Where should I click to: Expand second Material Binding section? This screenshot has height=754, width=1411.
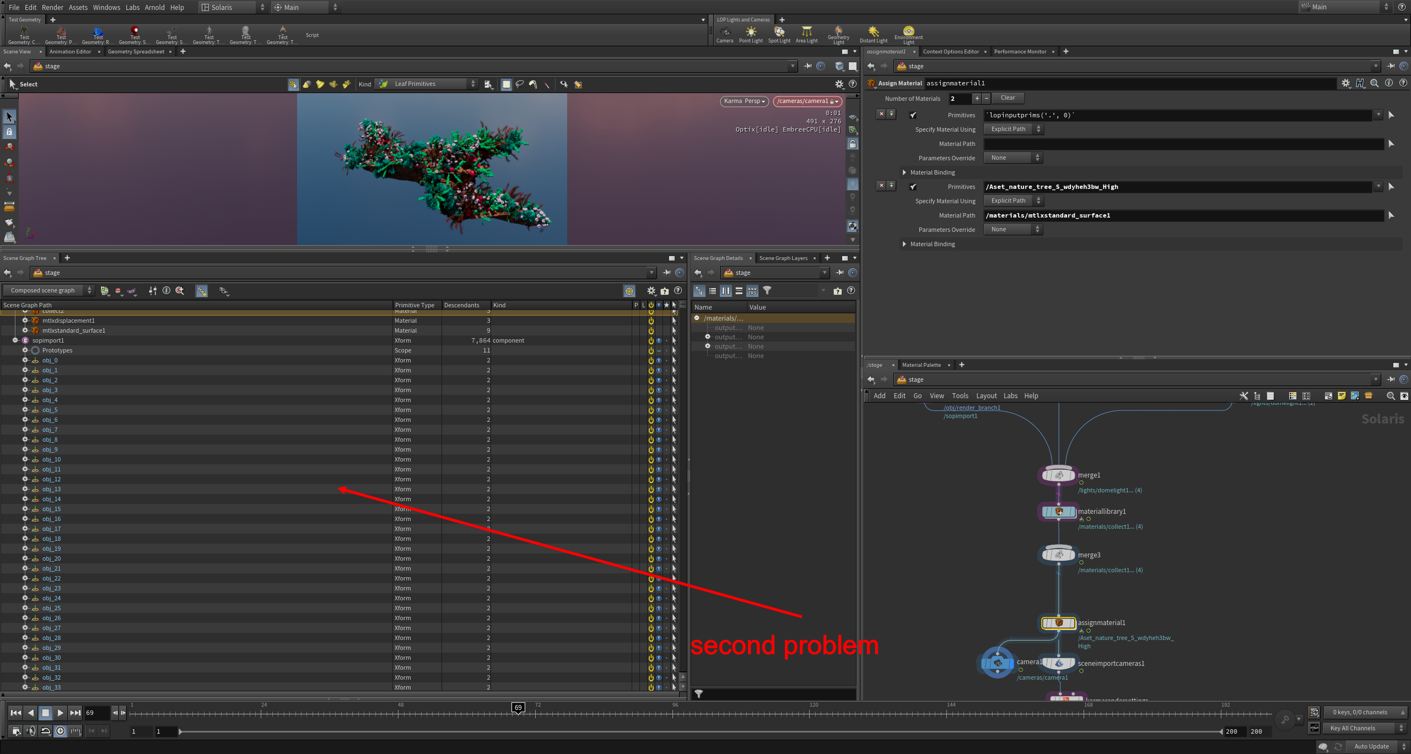(904, 244)
